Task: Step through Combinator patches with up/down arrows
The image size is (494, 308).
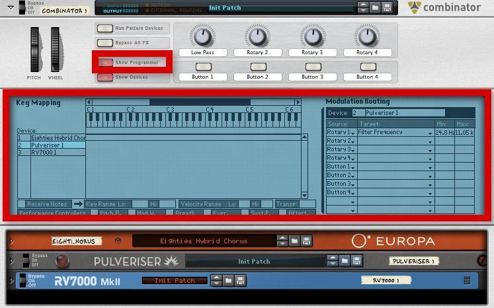Action: click(363, 7)
